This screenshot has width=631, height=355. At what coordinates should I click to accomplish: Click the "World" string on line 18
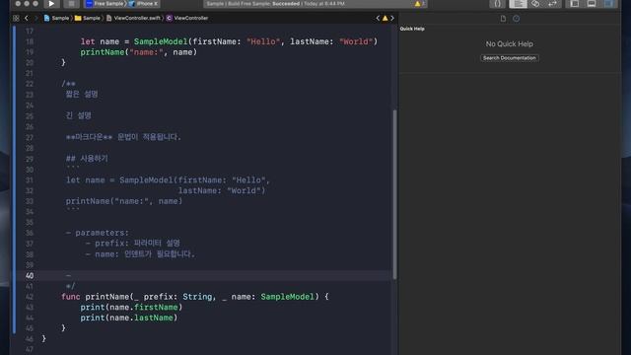pos(356,41)
